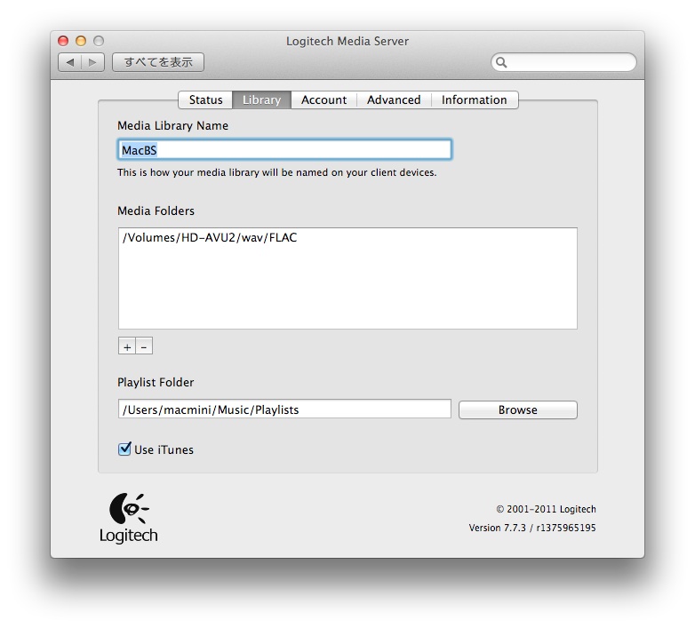Click the Logitech logo
This screenshot has width=695, height=628.
tap(129, 518)
